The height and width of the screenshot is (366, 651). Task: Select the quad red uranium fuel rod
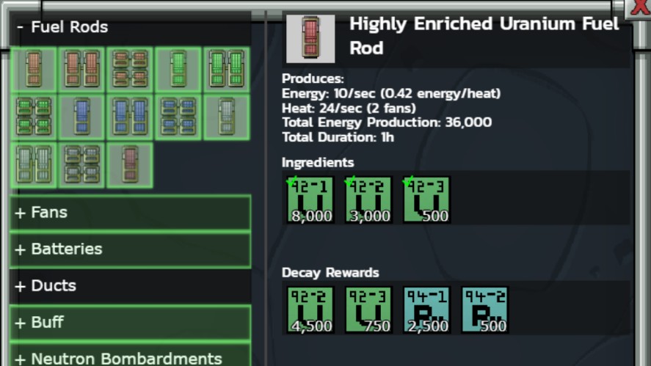130,69
